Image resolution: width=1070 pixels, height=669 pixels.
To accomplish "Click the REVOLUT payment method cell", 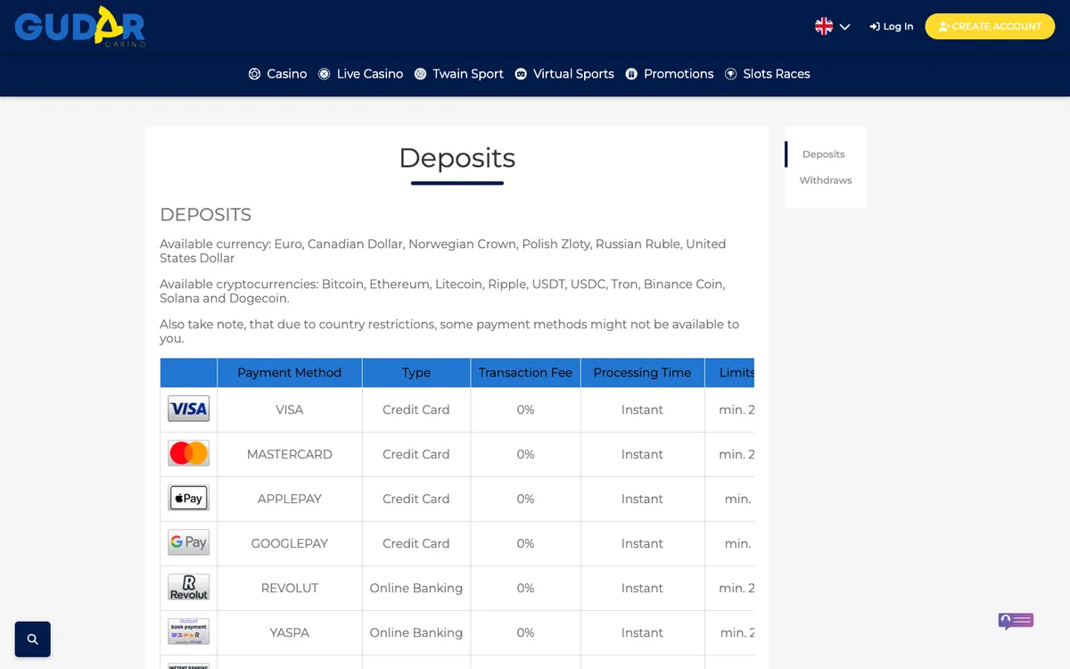I will (290, 588).
